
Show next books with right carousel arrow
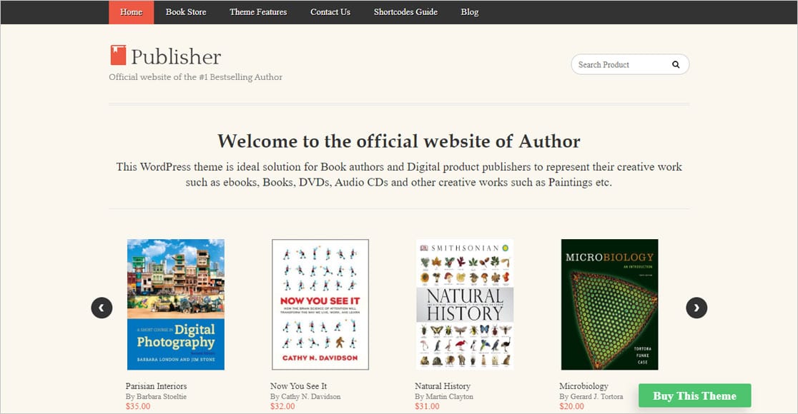696,308
